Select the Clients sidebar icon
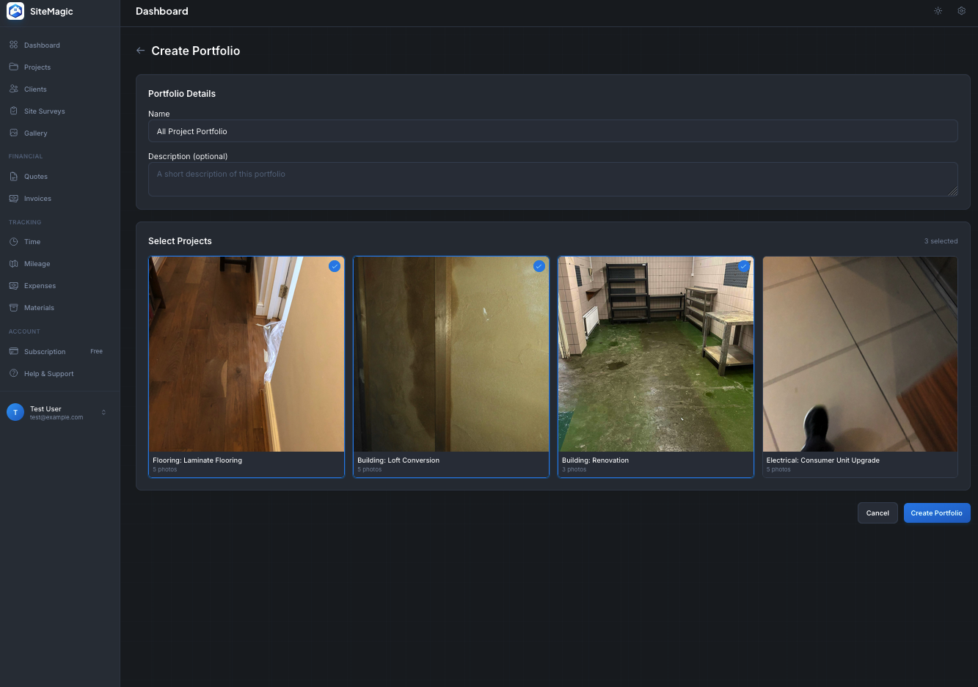This screenshot has height=687, width=978. [x=12, y=89]
